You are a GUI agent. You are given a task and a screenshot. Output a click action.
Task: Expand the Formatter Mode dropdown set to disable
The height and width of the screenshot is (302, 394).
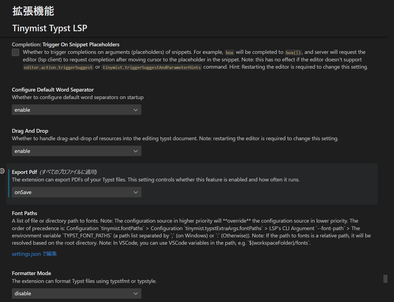[x=77, y=293]
